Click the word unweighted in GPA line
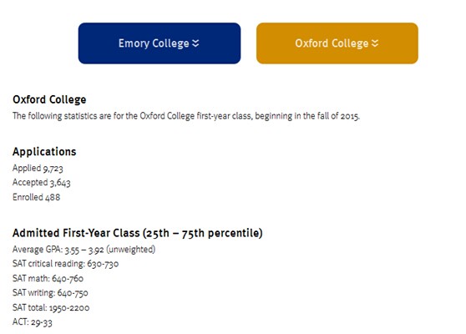Viewport: 466px width, 334px height. tap(131, 250)
